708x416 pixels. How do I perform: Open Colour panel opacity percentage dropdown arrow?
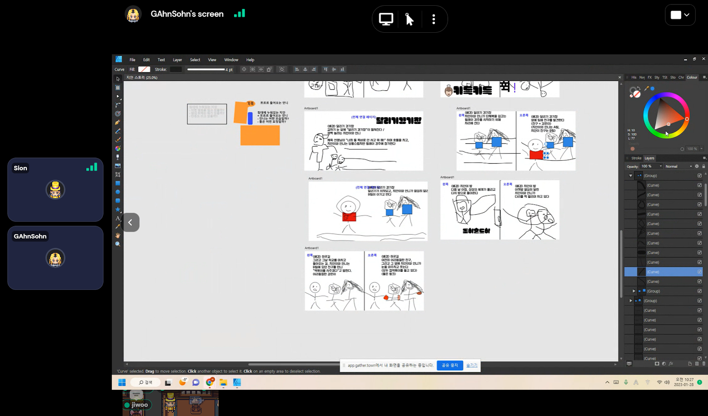(x=701, y=149)
